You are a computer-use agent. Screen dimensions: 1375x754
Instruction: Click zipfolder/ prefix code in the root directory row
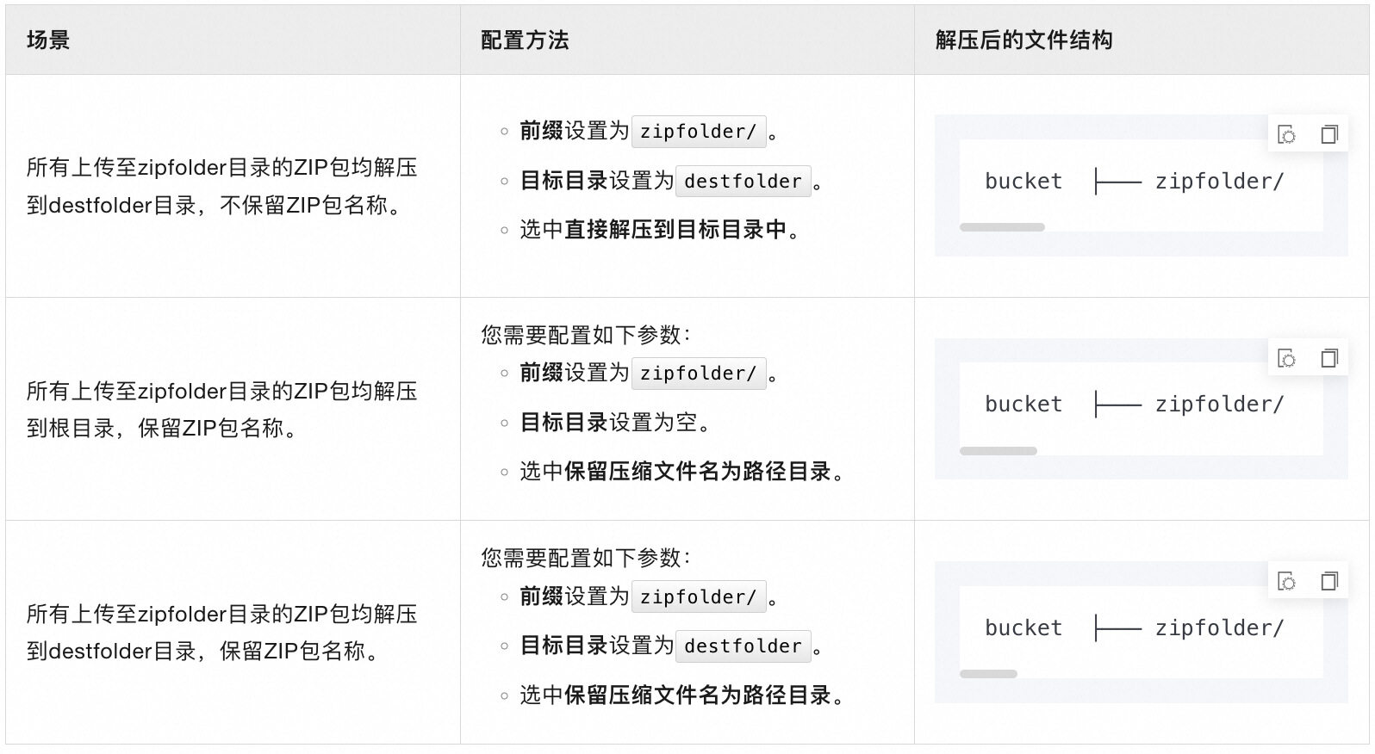click(698, 374)
